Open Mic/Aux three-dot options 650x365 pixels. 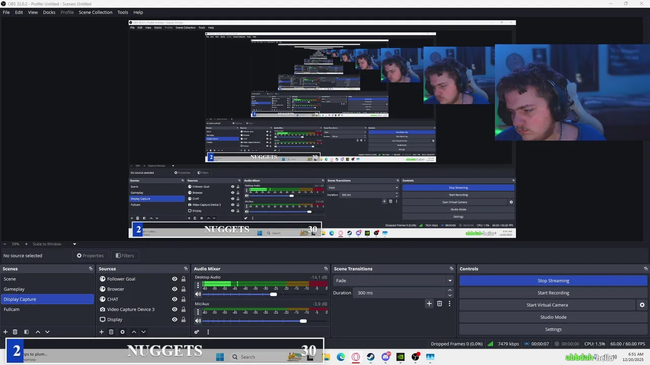tap(198, 311)
